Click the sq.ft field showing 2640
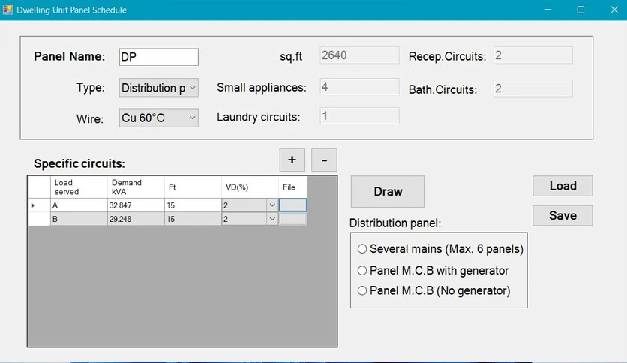627x363 pixels. click(359, 55)
